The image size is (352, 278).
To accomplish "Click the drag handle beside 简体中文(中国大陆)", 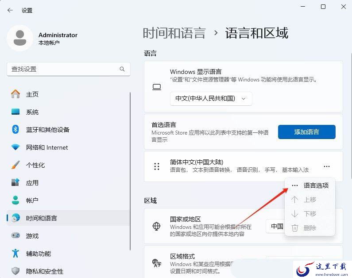I will pos(157,166).
